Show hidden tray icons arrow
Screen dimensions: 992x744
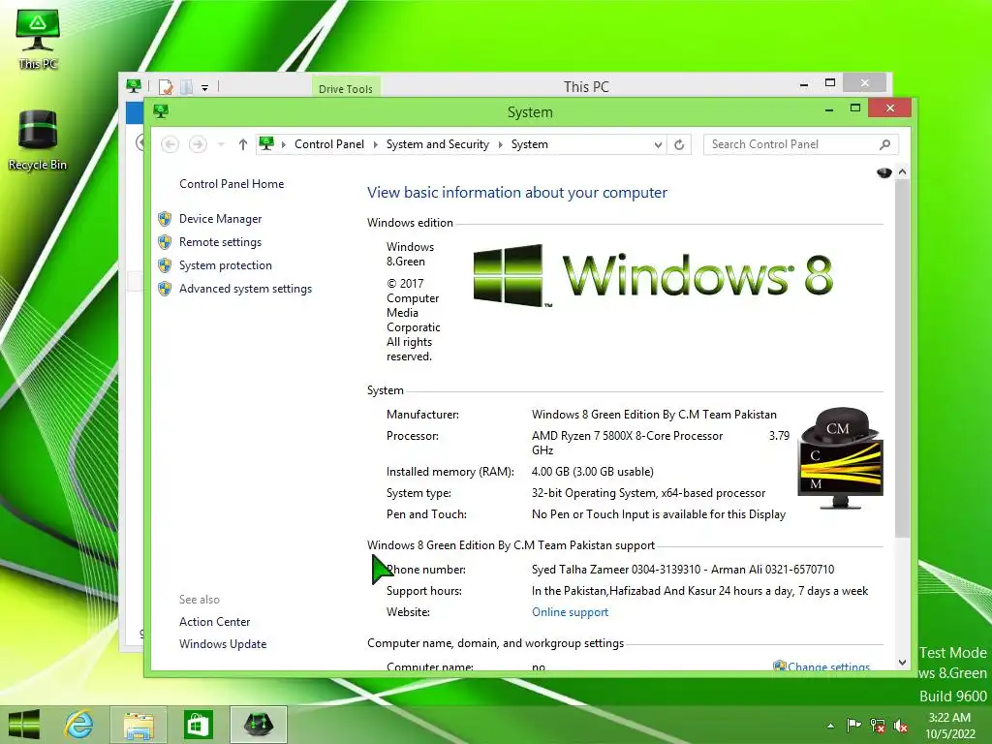point(830,726)
